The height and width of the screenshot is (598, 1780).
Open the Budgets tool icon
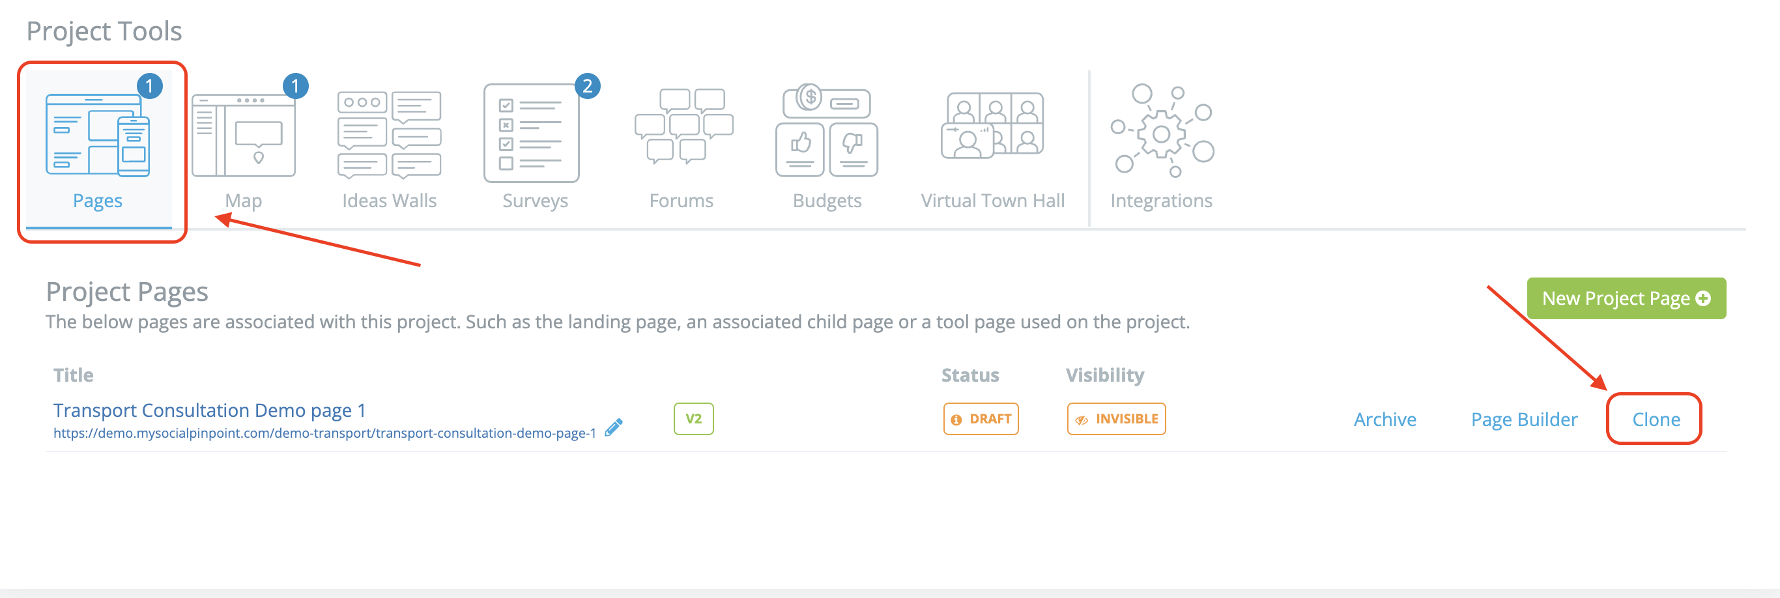[826, 130]
